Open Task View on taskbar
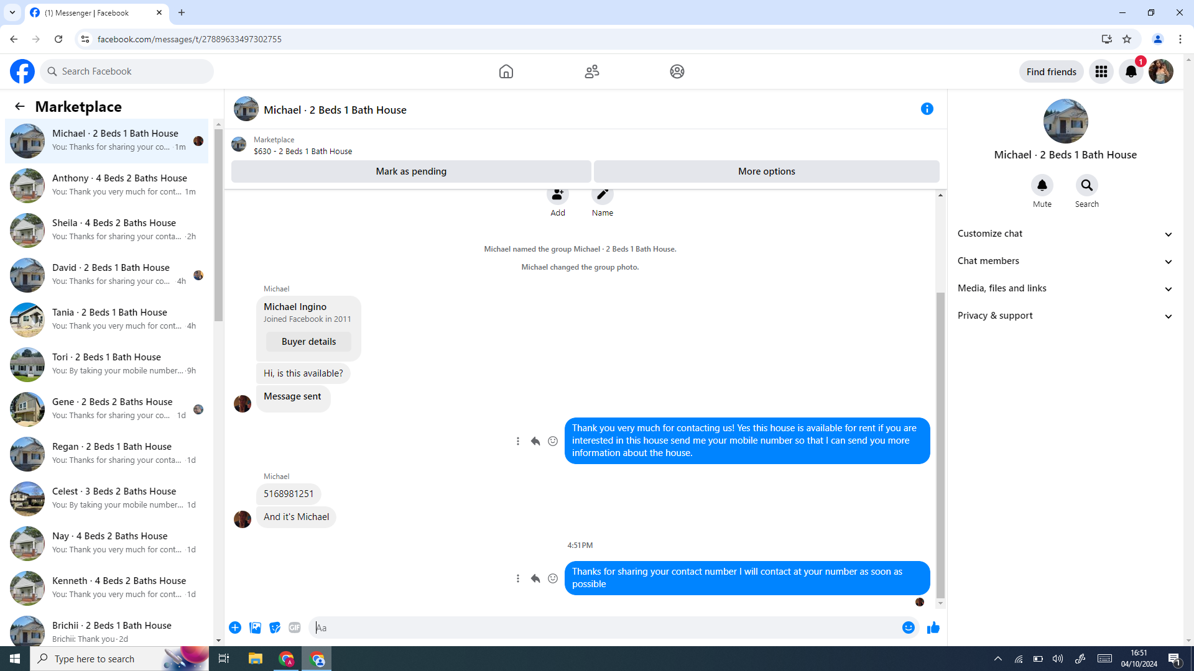 pyautogui.click(x=224, y=659)
